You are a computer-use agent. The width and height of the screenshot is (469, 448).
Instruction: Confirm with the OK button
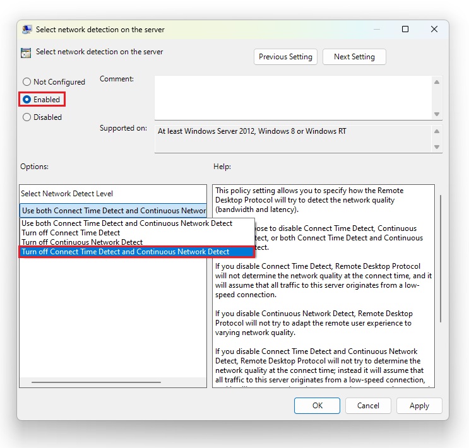coord(317,406)
